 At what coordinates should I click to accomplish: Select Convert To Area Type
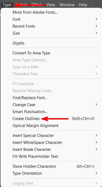click(32, 53)
